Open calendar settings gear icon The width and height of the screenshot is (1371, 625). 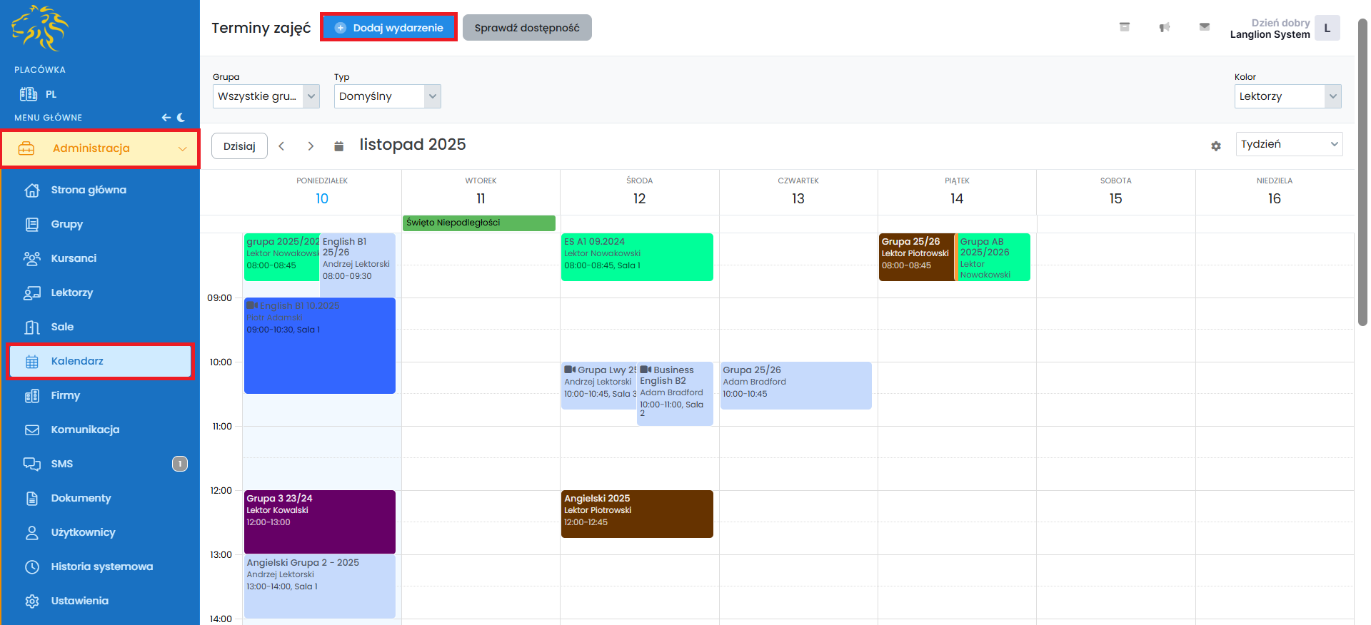tap(1215, 146)
